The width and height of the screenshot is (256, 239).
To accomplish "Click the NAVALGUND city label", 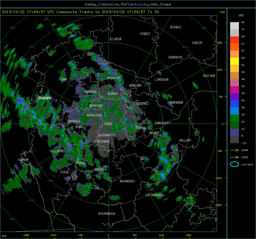I will (94, 115).
